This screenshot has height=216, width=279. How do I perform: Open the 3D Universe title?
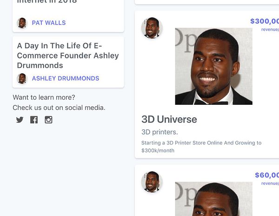(169, 119)
